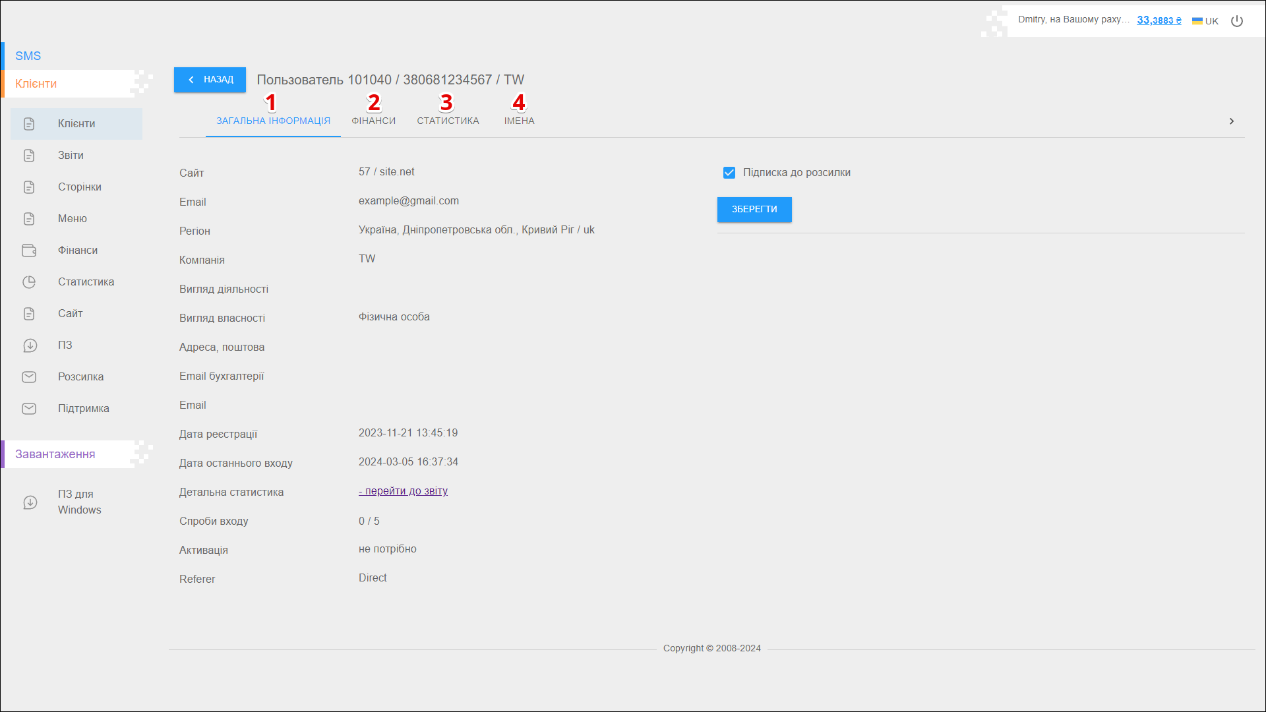Switch to the Статистика tab
Image resolution: width=1266 pixels, height=712 pixels.
(x=448, y=121)
